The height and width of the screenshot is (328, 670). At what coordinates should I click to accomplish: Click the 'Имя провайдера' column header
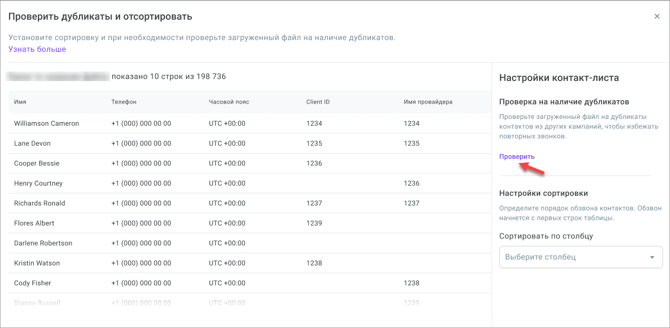(x=428, y=102)
